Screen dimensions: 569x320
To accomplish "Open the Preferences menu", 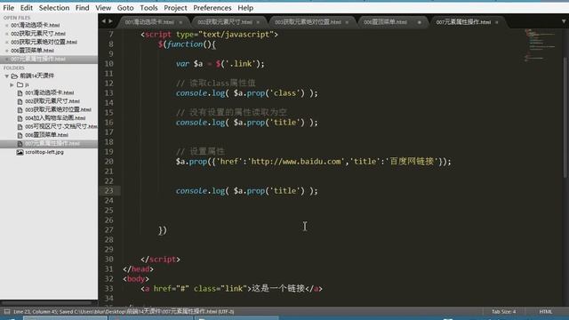I will 212,8.
